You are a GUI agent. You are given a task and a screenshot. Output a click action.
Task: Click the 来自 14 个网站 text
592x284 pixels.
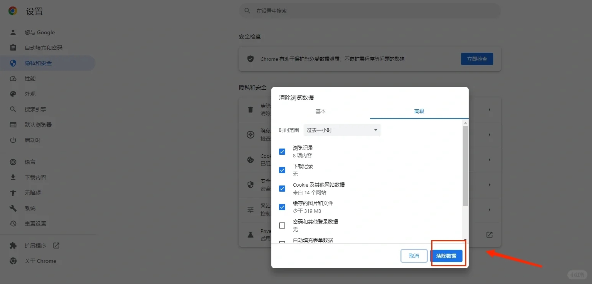[309, 192]
